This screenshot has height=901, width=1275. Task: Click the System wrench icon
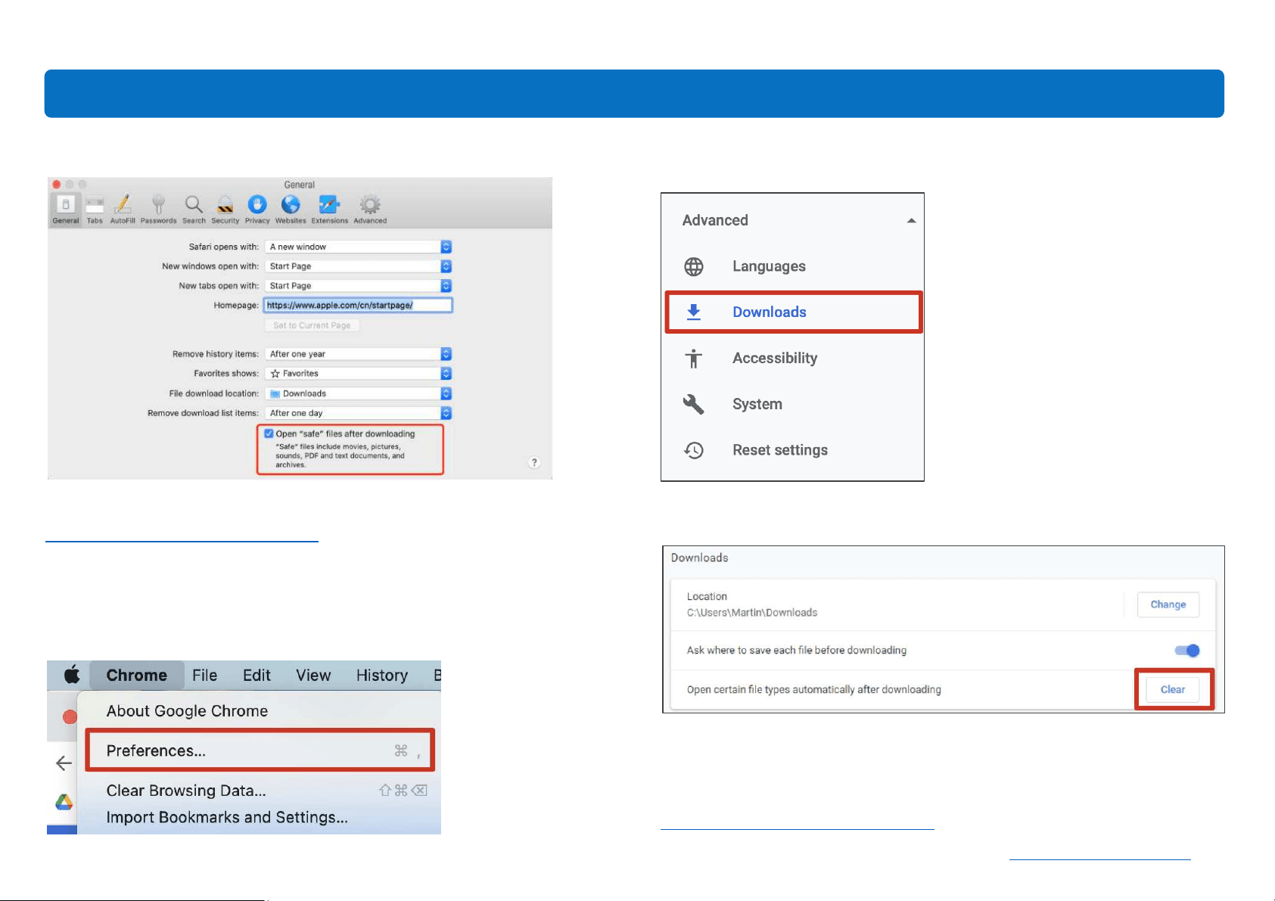[x=694, y=404]
